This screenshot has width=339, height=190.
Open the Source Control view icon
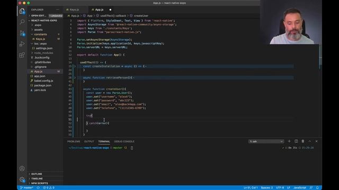pyautogui.click(x=22, y=33)
